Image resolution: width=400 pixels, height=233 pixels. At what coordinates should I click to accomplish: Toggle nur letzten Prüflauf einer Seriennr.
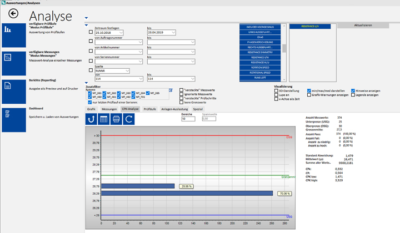[90, 103]
